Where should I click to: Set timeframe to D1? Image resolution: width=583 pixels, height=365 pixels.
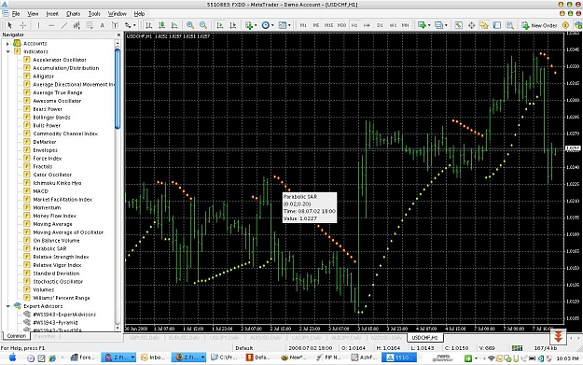coord(380,25)
